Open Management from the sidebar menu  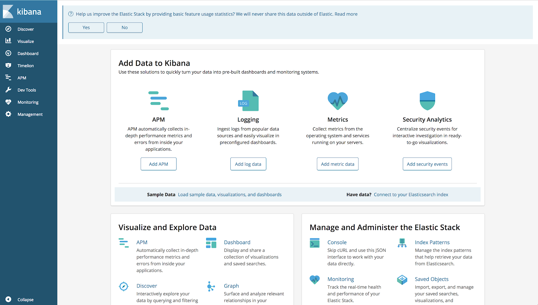click(30, 115)
